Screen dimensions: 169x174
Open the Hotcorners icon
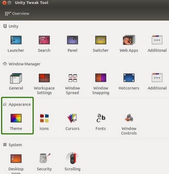pos(129,78)
